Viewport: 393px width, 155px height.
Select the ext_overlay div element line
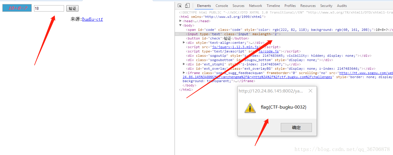[x=281, y=69]
